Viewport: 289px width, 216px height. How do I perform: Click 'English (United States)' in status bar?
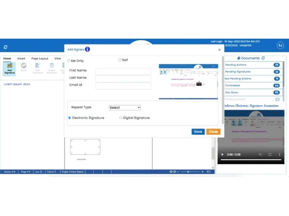(x=72, y=172)
